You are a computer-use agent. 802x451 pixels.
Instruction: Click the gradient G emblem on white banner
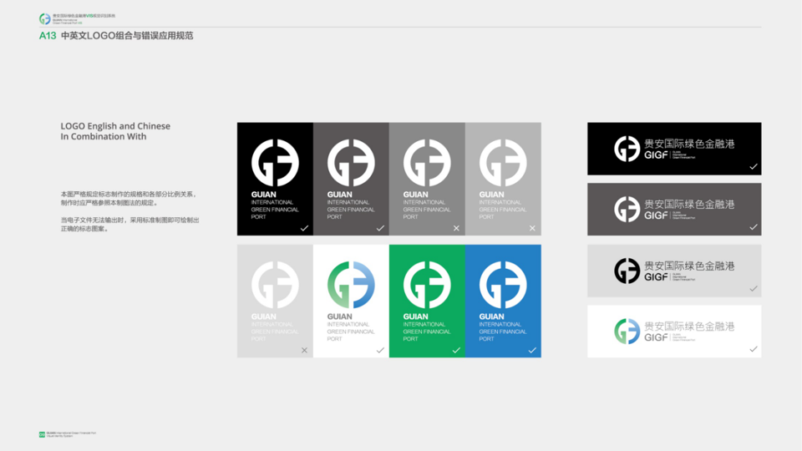click(x=627, y=331)
